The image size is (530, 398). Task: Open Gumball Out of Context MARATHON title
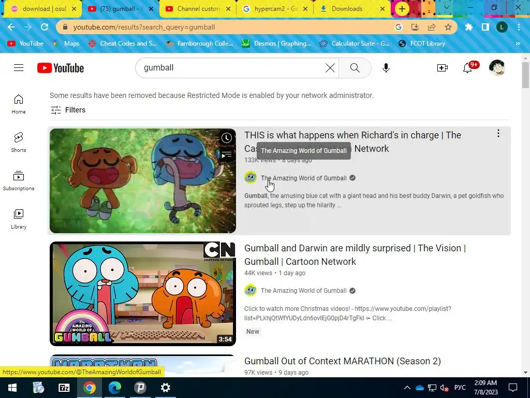click(343, 361)
